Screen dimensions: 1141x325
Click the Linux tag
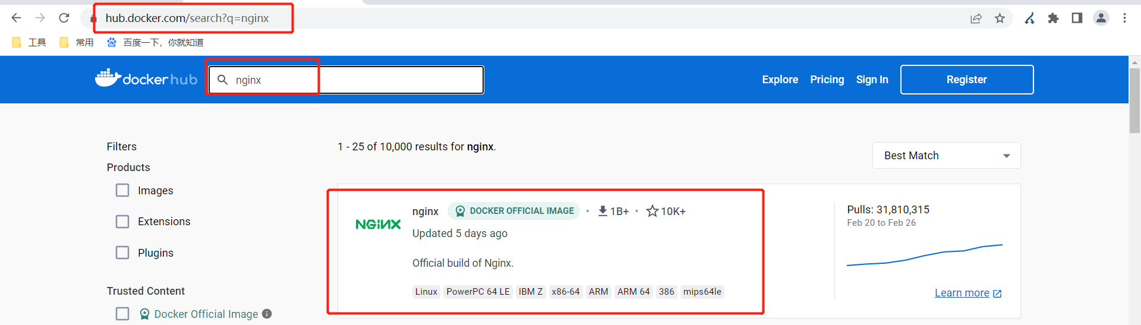point(426,292)
